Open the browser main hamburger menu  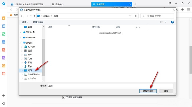188,10
